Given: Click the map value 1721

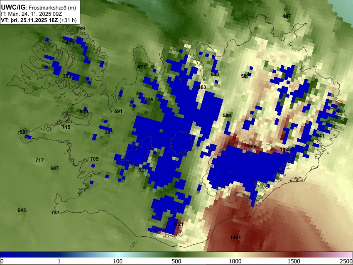Looking at the screenshot, I should click(178, 224).
